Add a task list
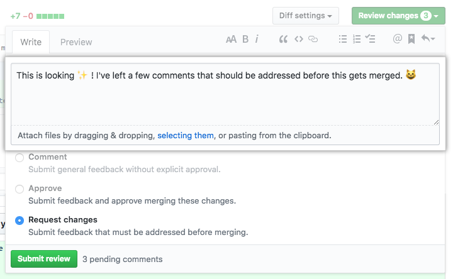The height and width of the screenshot is (279, 453). pos(371,40)
